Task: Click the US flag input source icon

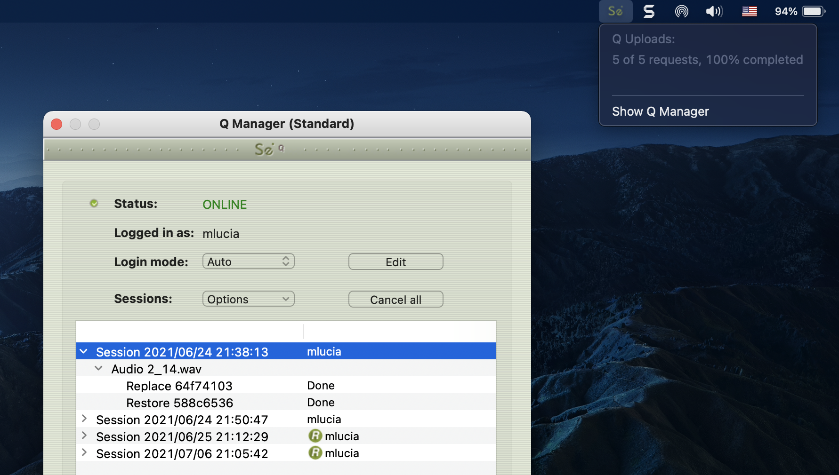Action: coord(749,11)
